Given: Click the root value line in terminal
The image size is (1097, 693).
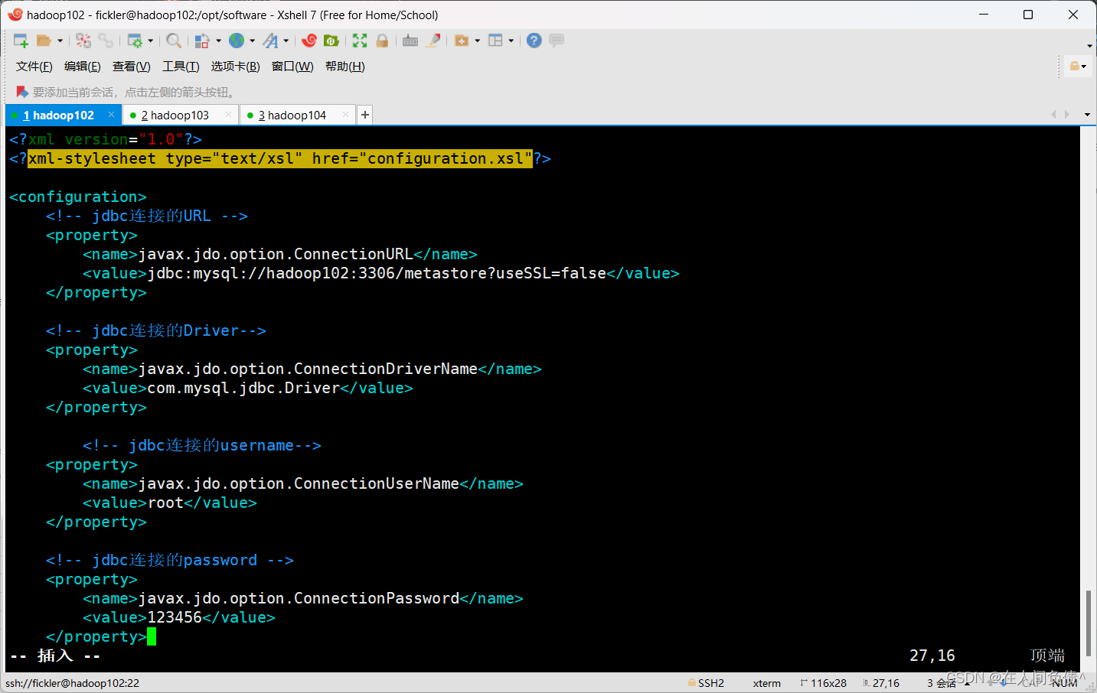Looking at the screenshot, I should 170,503.
